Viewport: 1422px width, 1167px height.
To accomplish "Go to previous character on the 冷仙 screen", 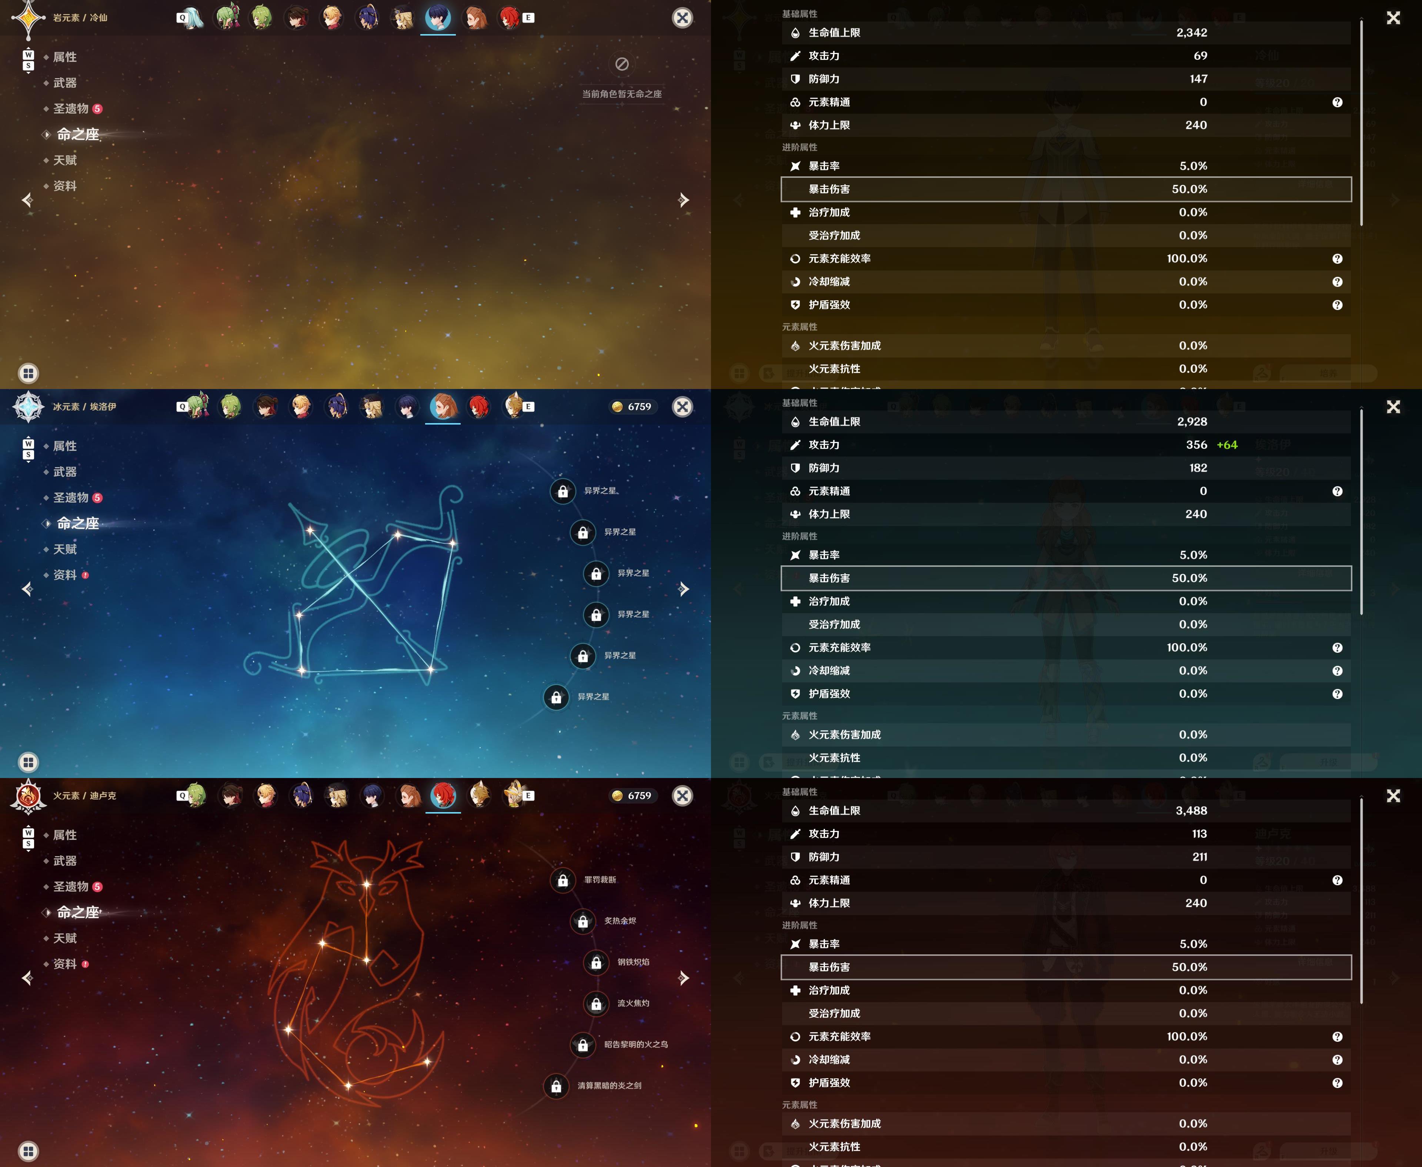I will (x=27, y=200).
